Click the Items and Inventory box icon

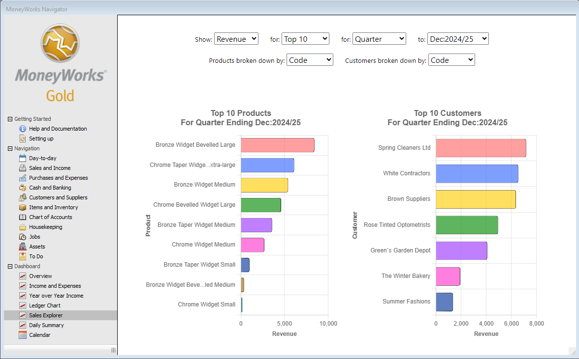pos(23,207)
